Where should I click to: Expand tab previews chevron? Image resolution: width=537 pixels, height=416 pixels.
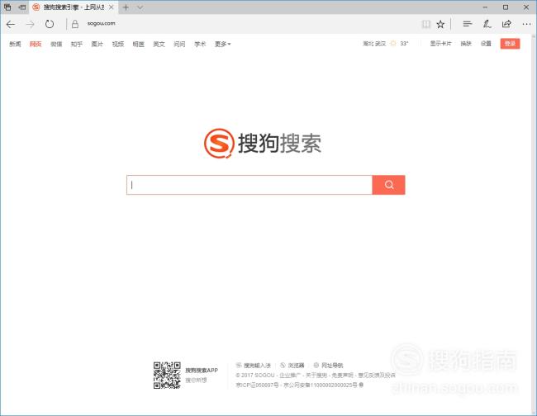[x=140, y=7]
